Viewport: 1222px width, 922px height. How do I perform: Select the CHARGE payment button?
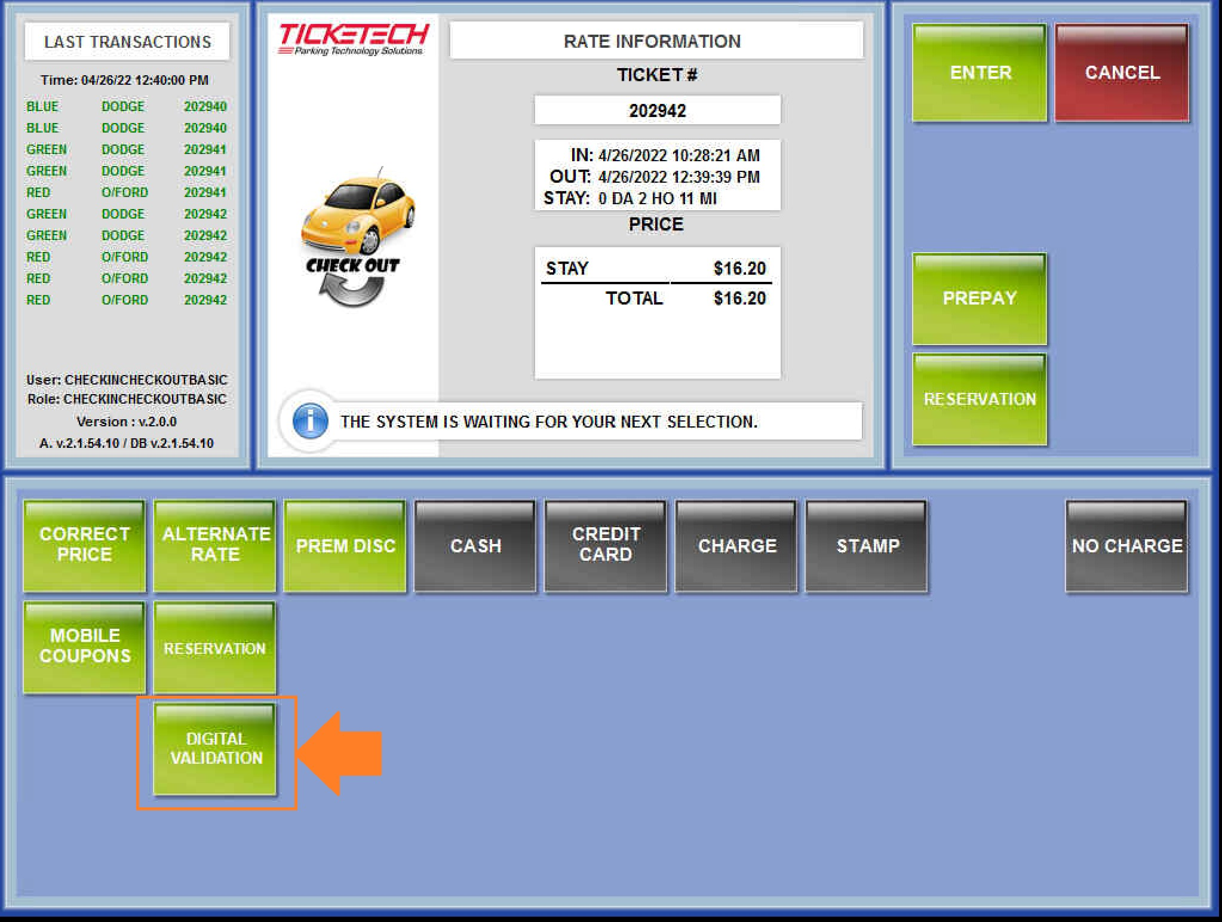[x=736, y=545]
